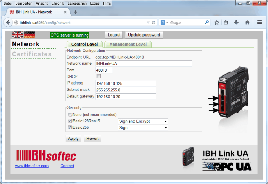Open the Hilfe menu

tap(107, 3)
